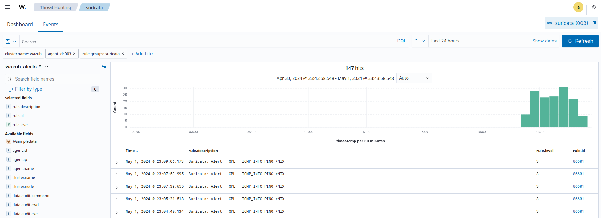
Task: Click the tallest histogram bar
Action: [563, 107]
